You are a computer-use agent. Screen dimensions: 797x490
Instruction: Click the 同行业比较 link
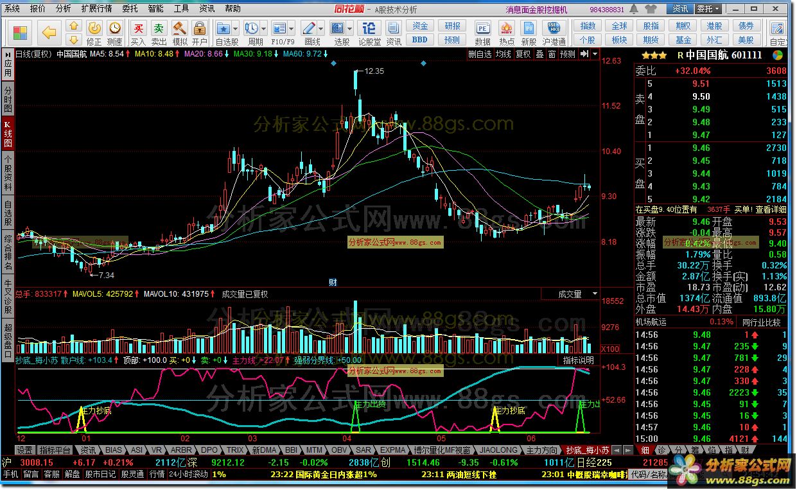point(762,322)
